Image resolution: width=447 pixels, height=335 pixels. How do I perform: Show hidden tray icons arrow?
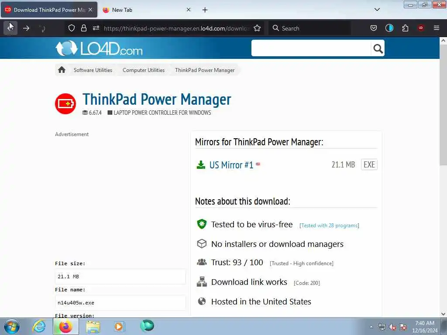click(x=371, y=327)
